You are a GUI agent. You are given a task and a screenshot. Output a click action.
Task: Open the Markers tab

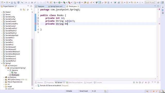point(39,82)
